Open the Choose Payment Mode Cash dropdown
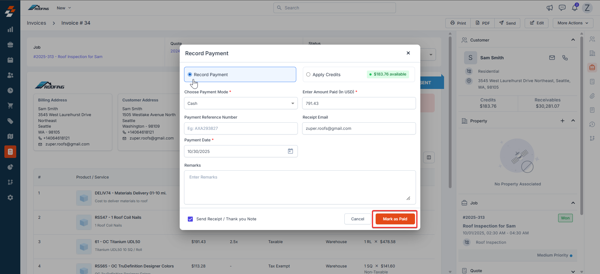Screen dimensions: 600x274 click(241, 103)
